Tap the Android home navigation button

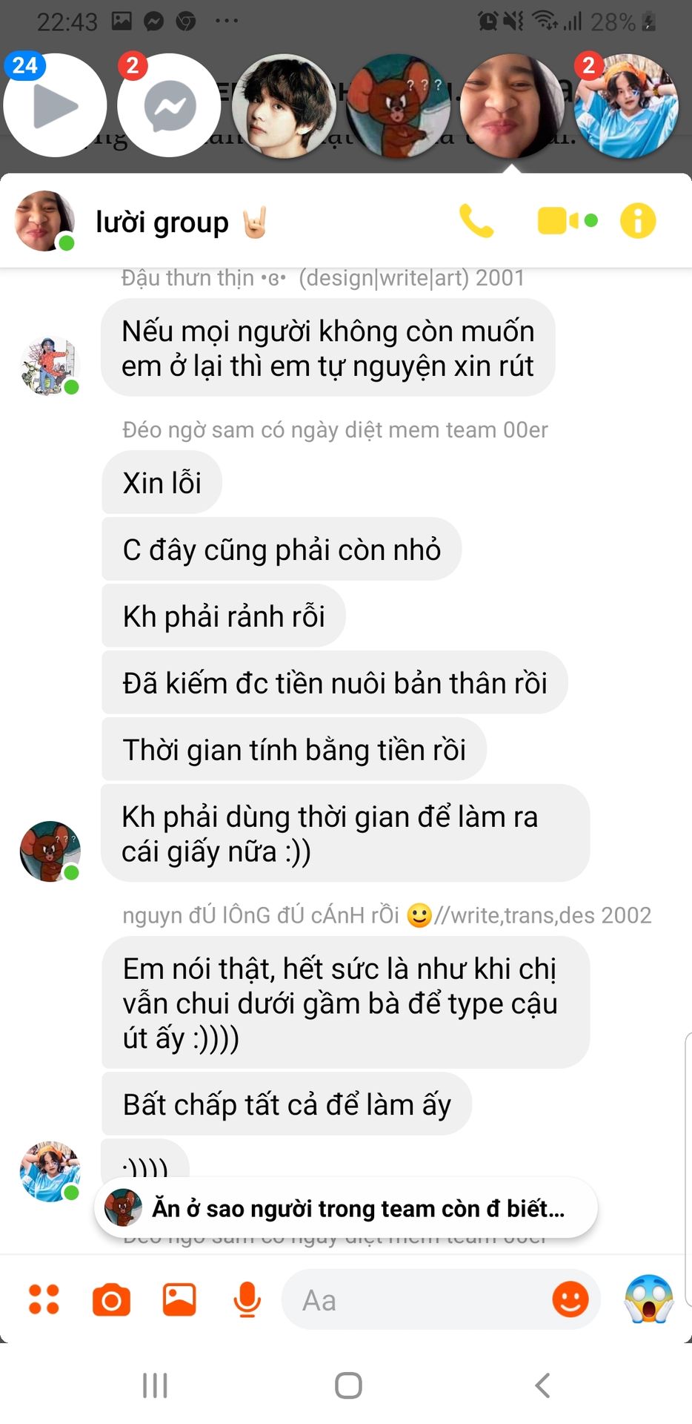tap(347, 1385)
